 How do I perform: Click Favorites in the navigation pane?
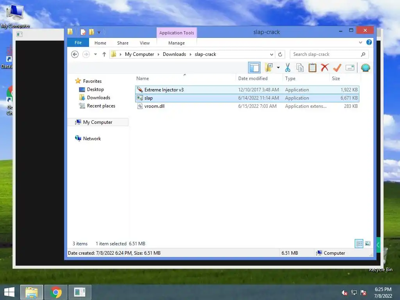(x=92, y=81)
